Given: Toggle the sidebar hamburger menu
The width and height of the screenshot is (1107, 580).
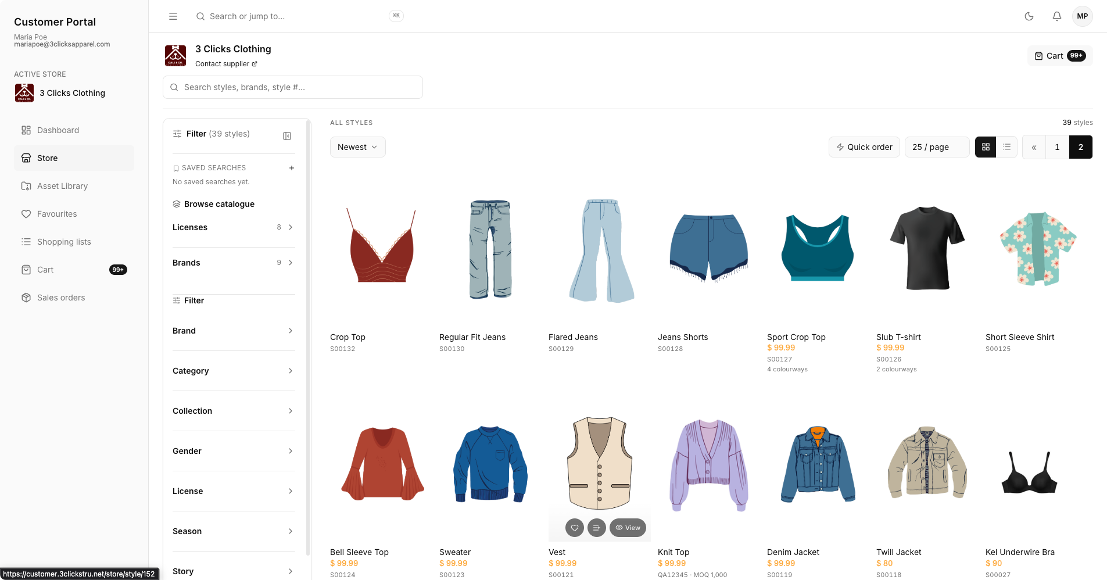Looking at the screenshot, I should [173, 16].
